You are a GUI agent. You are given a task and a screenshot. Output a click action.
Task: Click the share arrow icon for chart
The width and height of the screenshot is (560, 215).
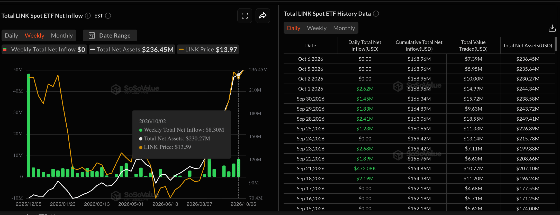263,16
